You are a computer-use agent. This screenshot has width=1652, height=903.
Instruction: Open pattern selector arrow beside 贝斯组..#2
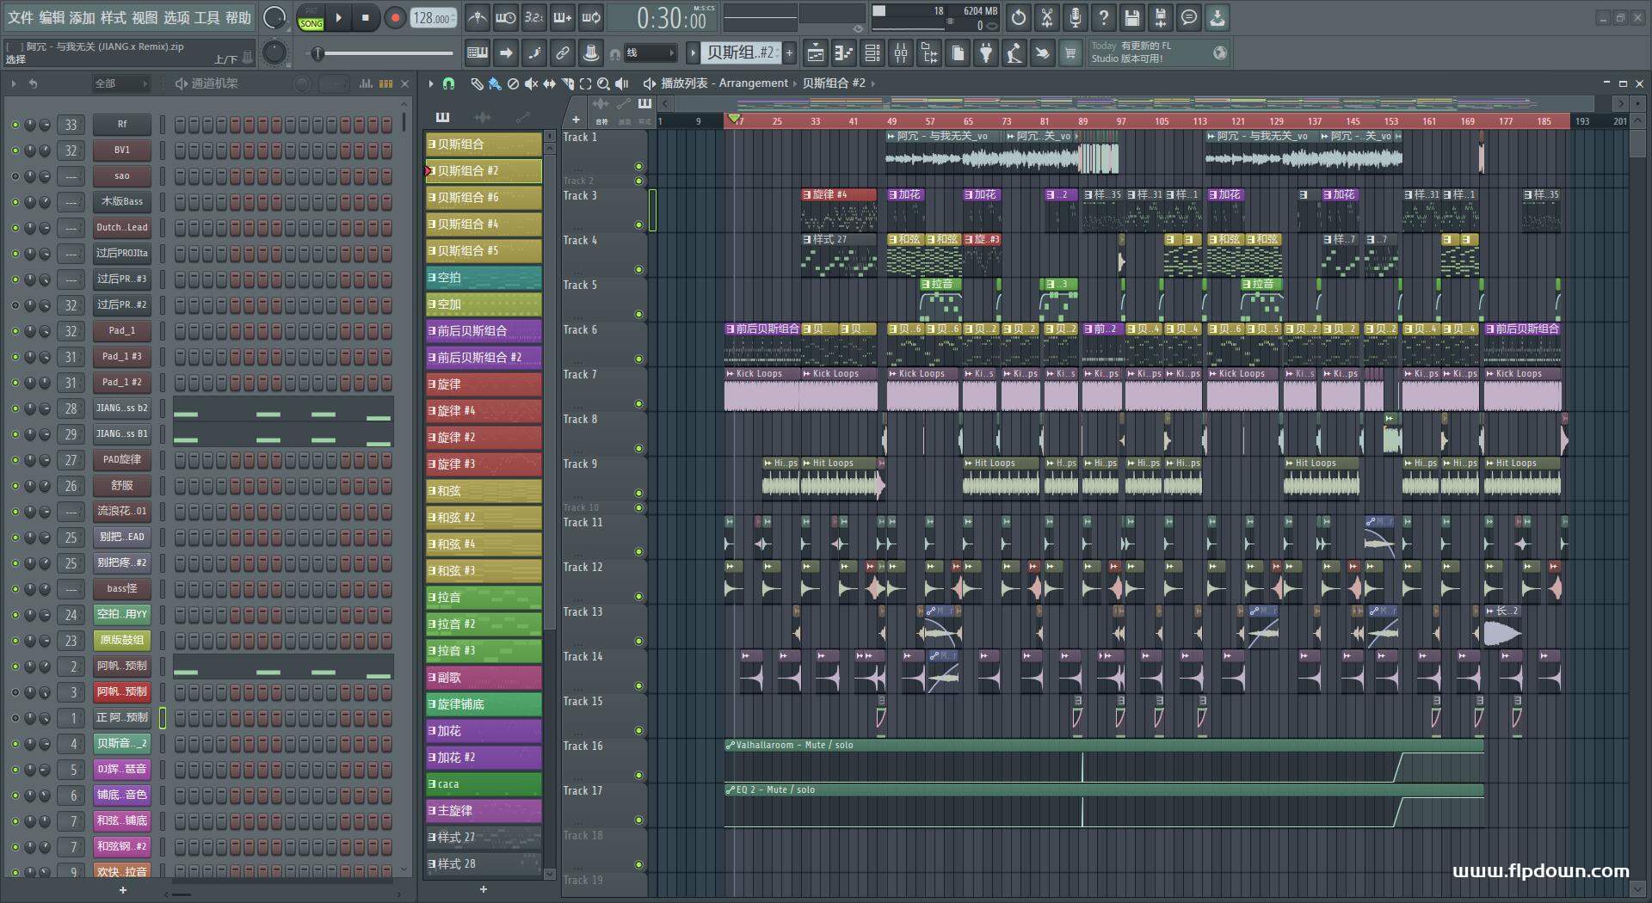click(x=693, y=53)
